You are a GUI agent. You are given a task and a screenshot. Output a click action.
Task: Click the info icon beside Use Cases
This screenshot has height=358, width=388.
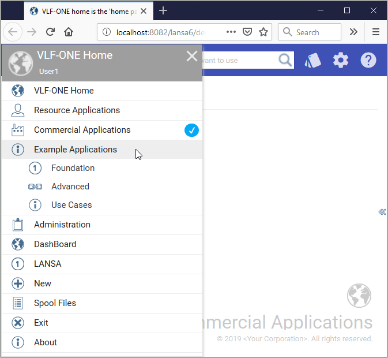[x=35, y=205]
